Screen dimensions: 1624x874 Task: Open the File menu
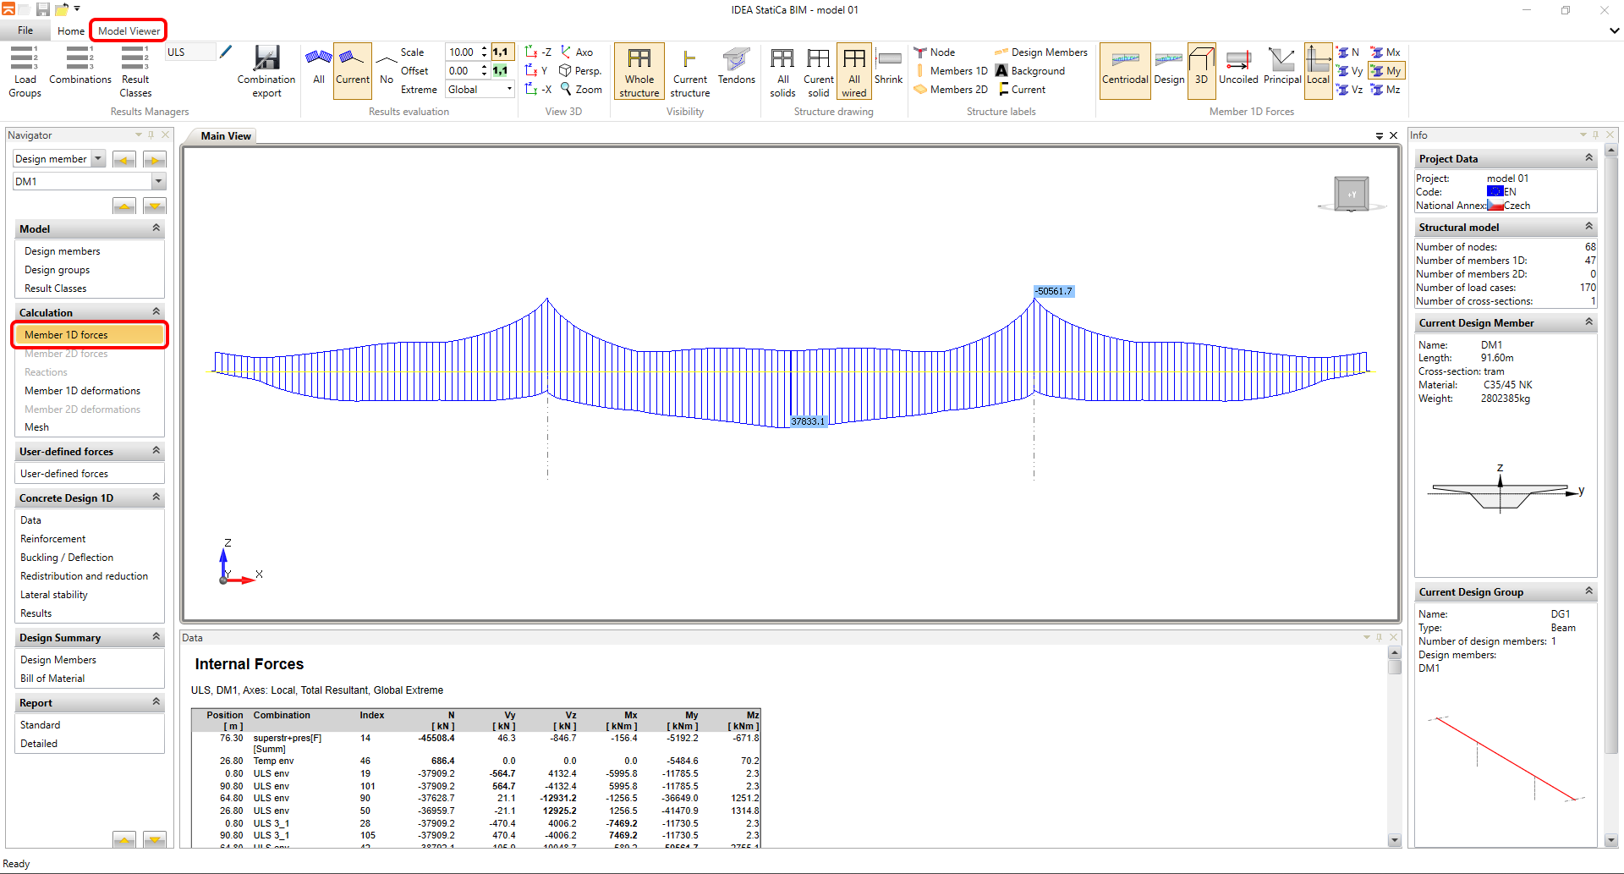pyautogui.click(x=25, y=30)
